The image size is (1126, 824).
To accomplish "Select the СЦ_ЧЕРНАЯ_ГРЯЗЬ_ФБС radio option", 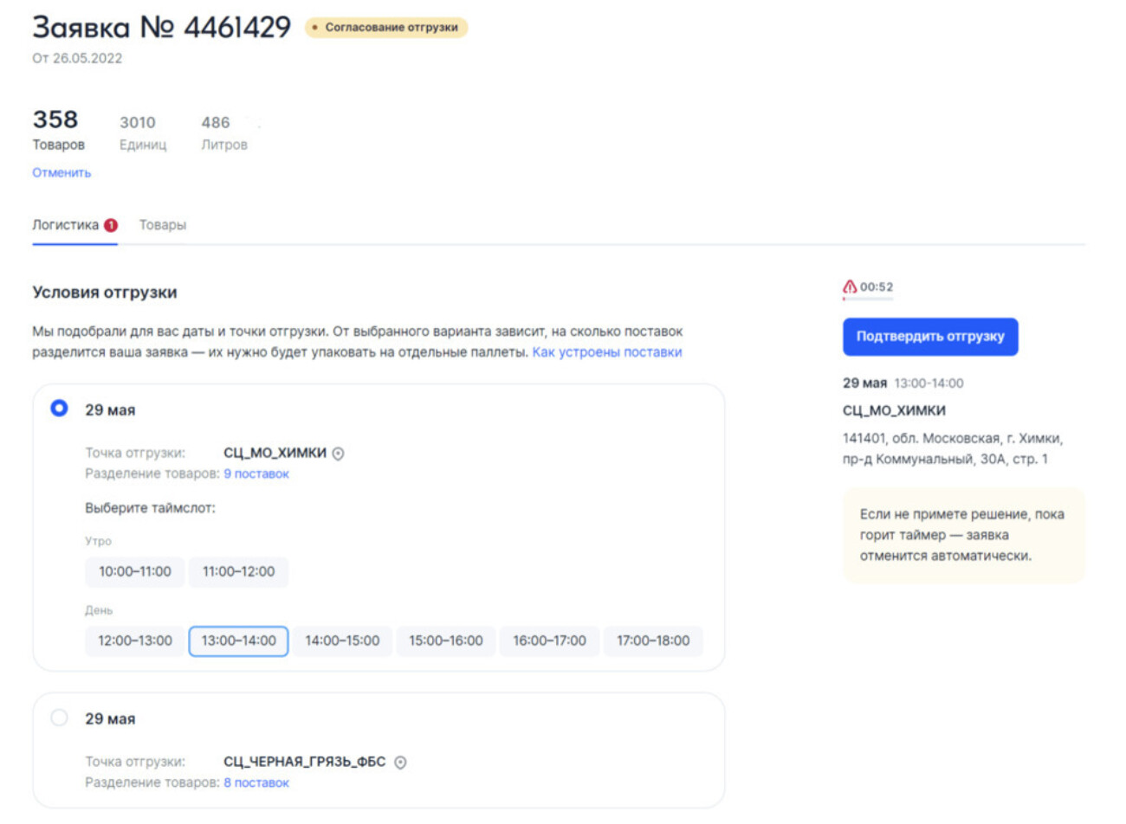I will pos(59,718).
